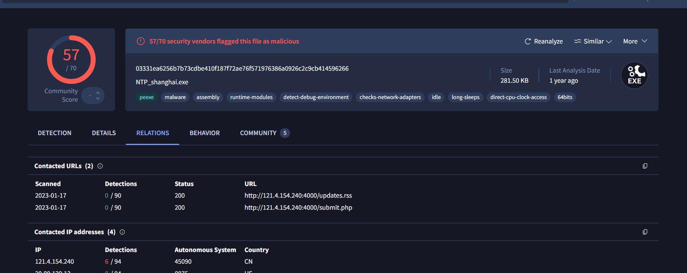Open the More dropdown menu
Image resolution: width=687 pixels, height=273 pixels.
635,41
